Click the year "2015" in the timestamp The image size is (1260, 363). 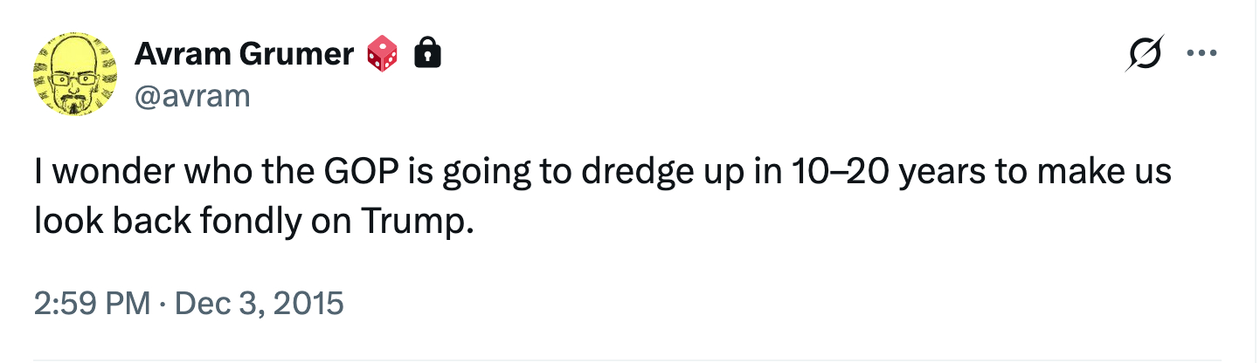point(313,304)
